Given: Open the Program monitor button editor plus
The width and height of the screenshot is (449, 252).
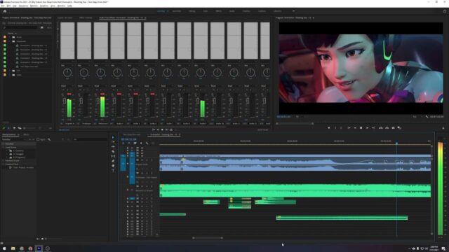Looking at the screenshot, I should (x=443, y=128).
